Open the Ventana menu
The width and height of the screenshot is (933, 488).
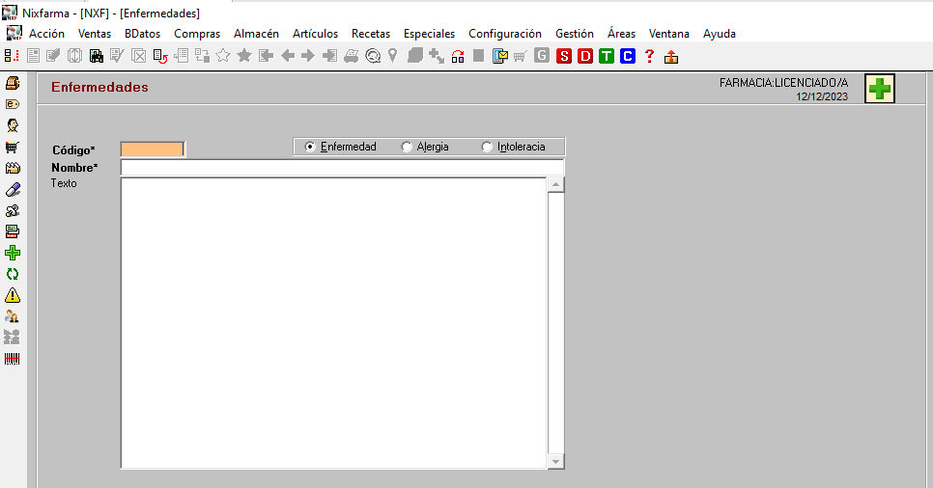click(x=668, y=34)
